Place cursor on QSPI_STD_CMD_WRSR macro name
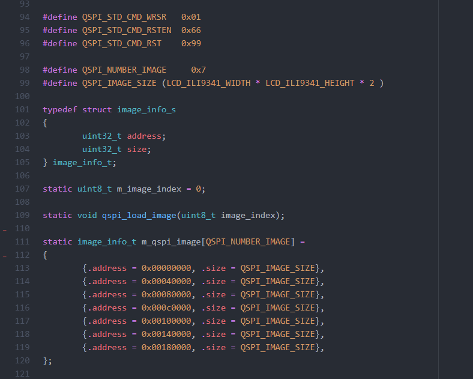Screen dimensions: 473x379 (124, 17)
